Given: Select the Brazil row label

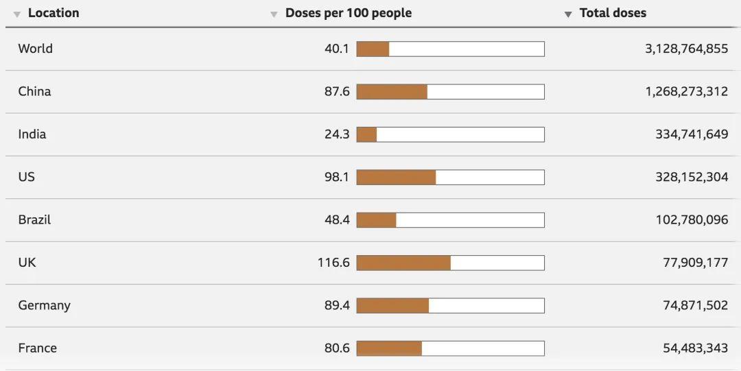Looking at the screenshot, I should [x=34, y=220].
